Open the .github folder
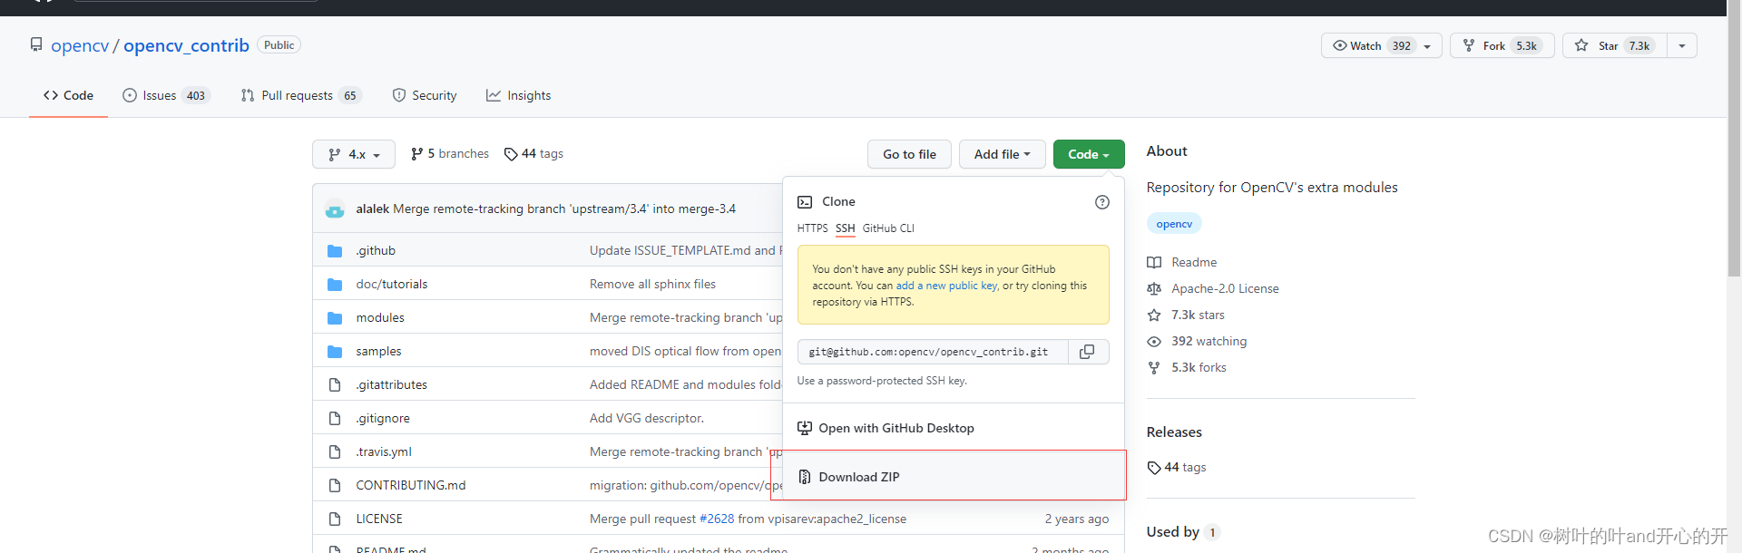Image resolution: width=1742 pixels, height=553 pixels. pos(376,250)
